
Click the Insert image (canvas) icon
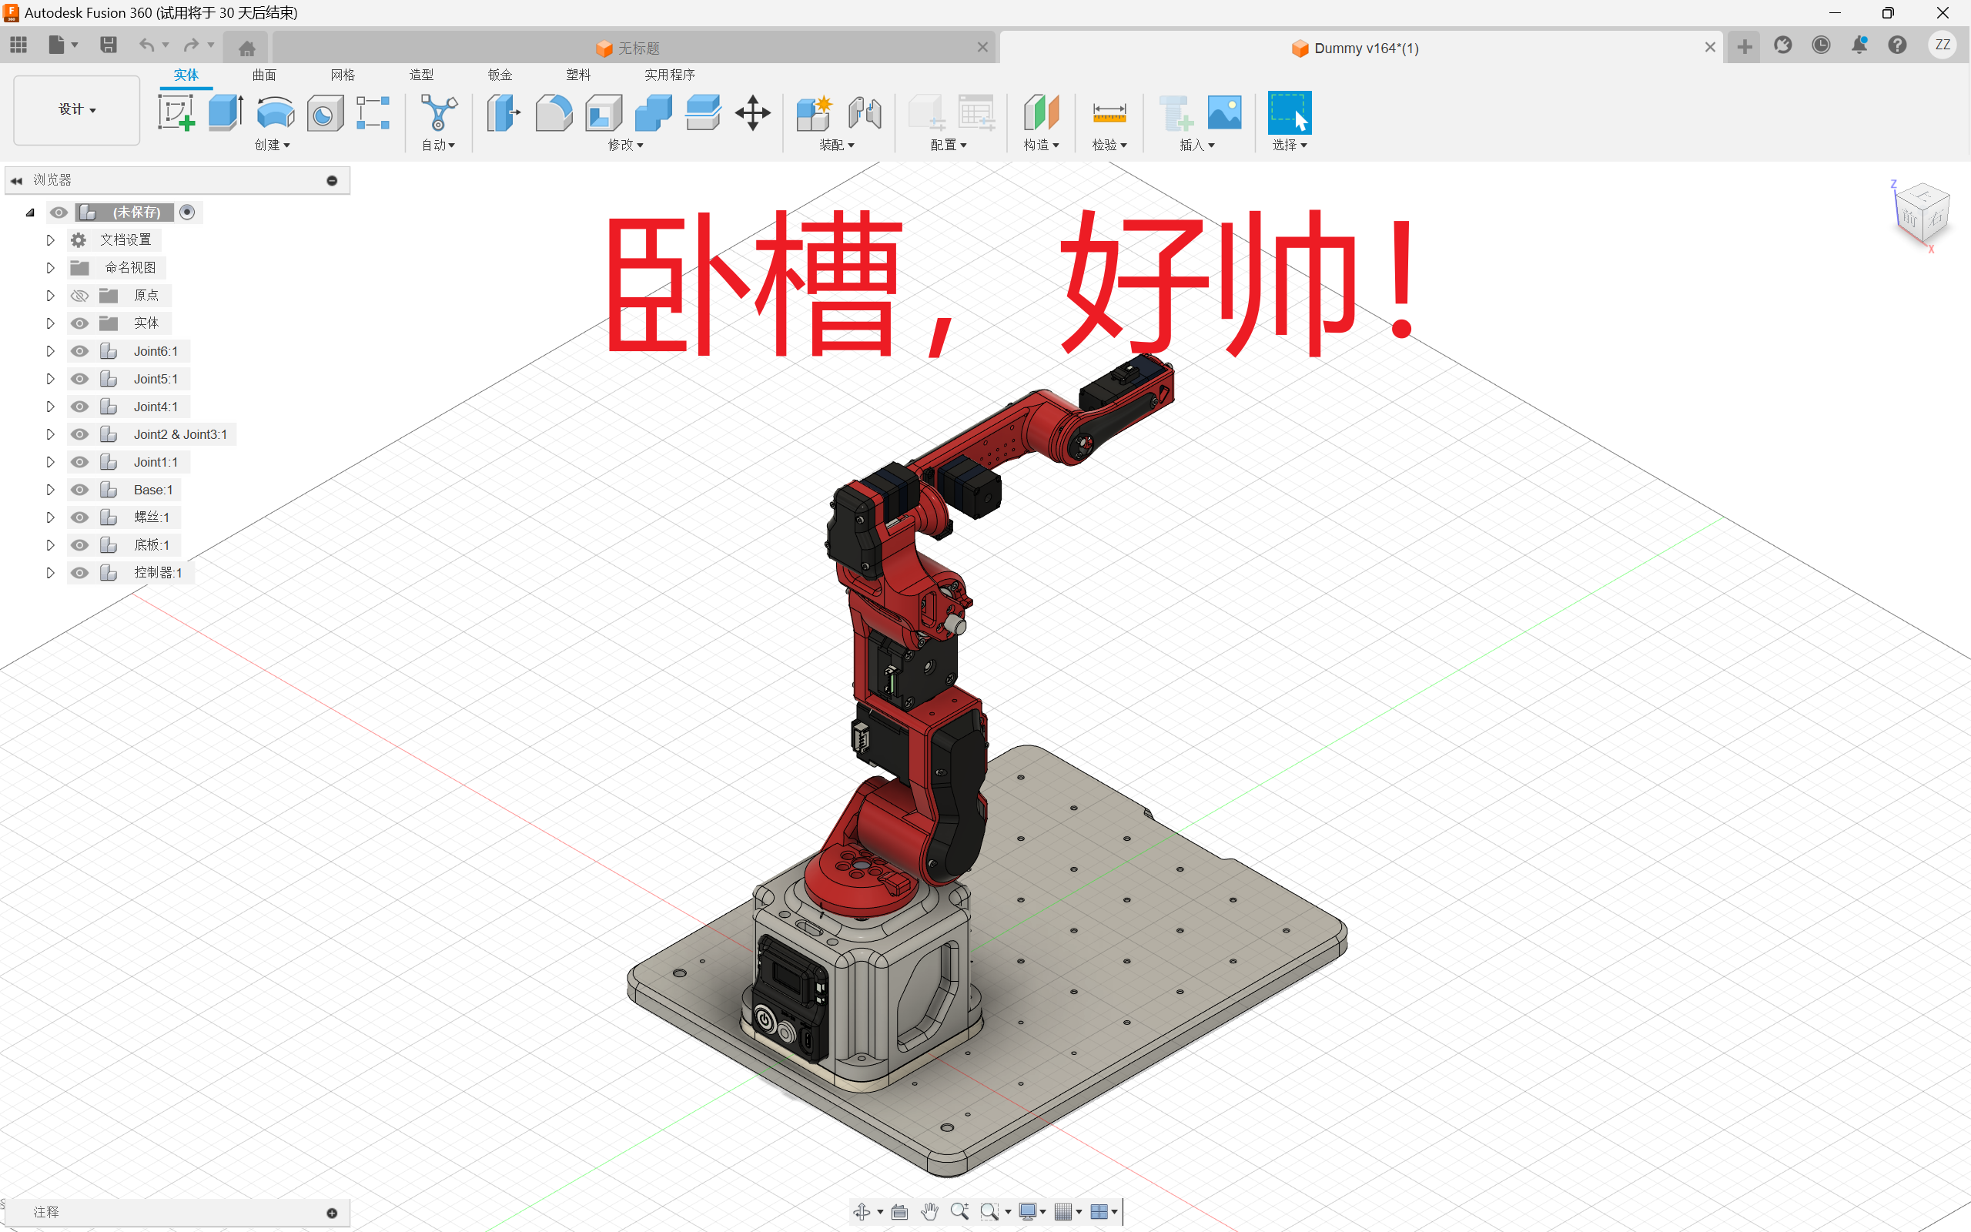click(x=1224, y=112)
